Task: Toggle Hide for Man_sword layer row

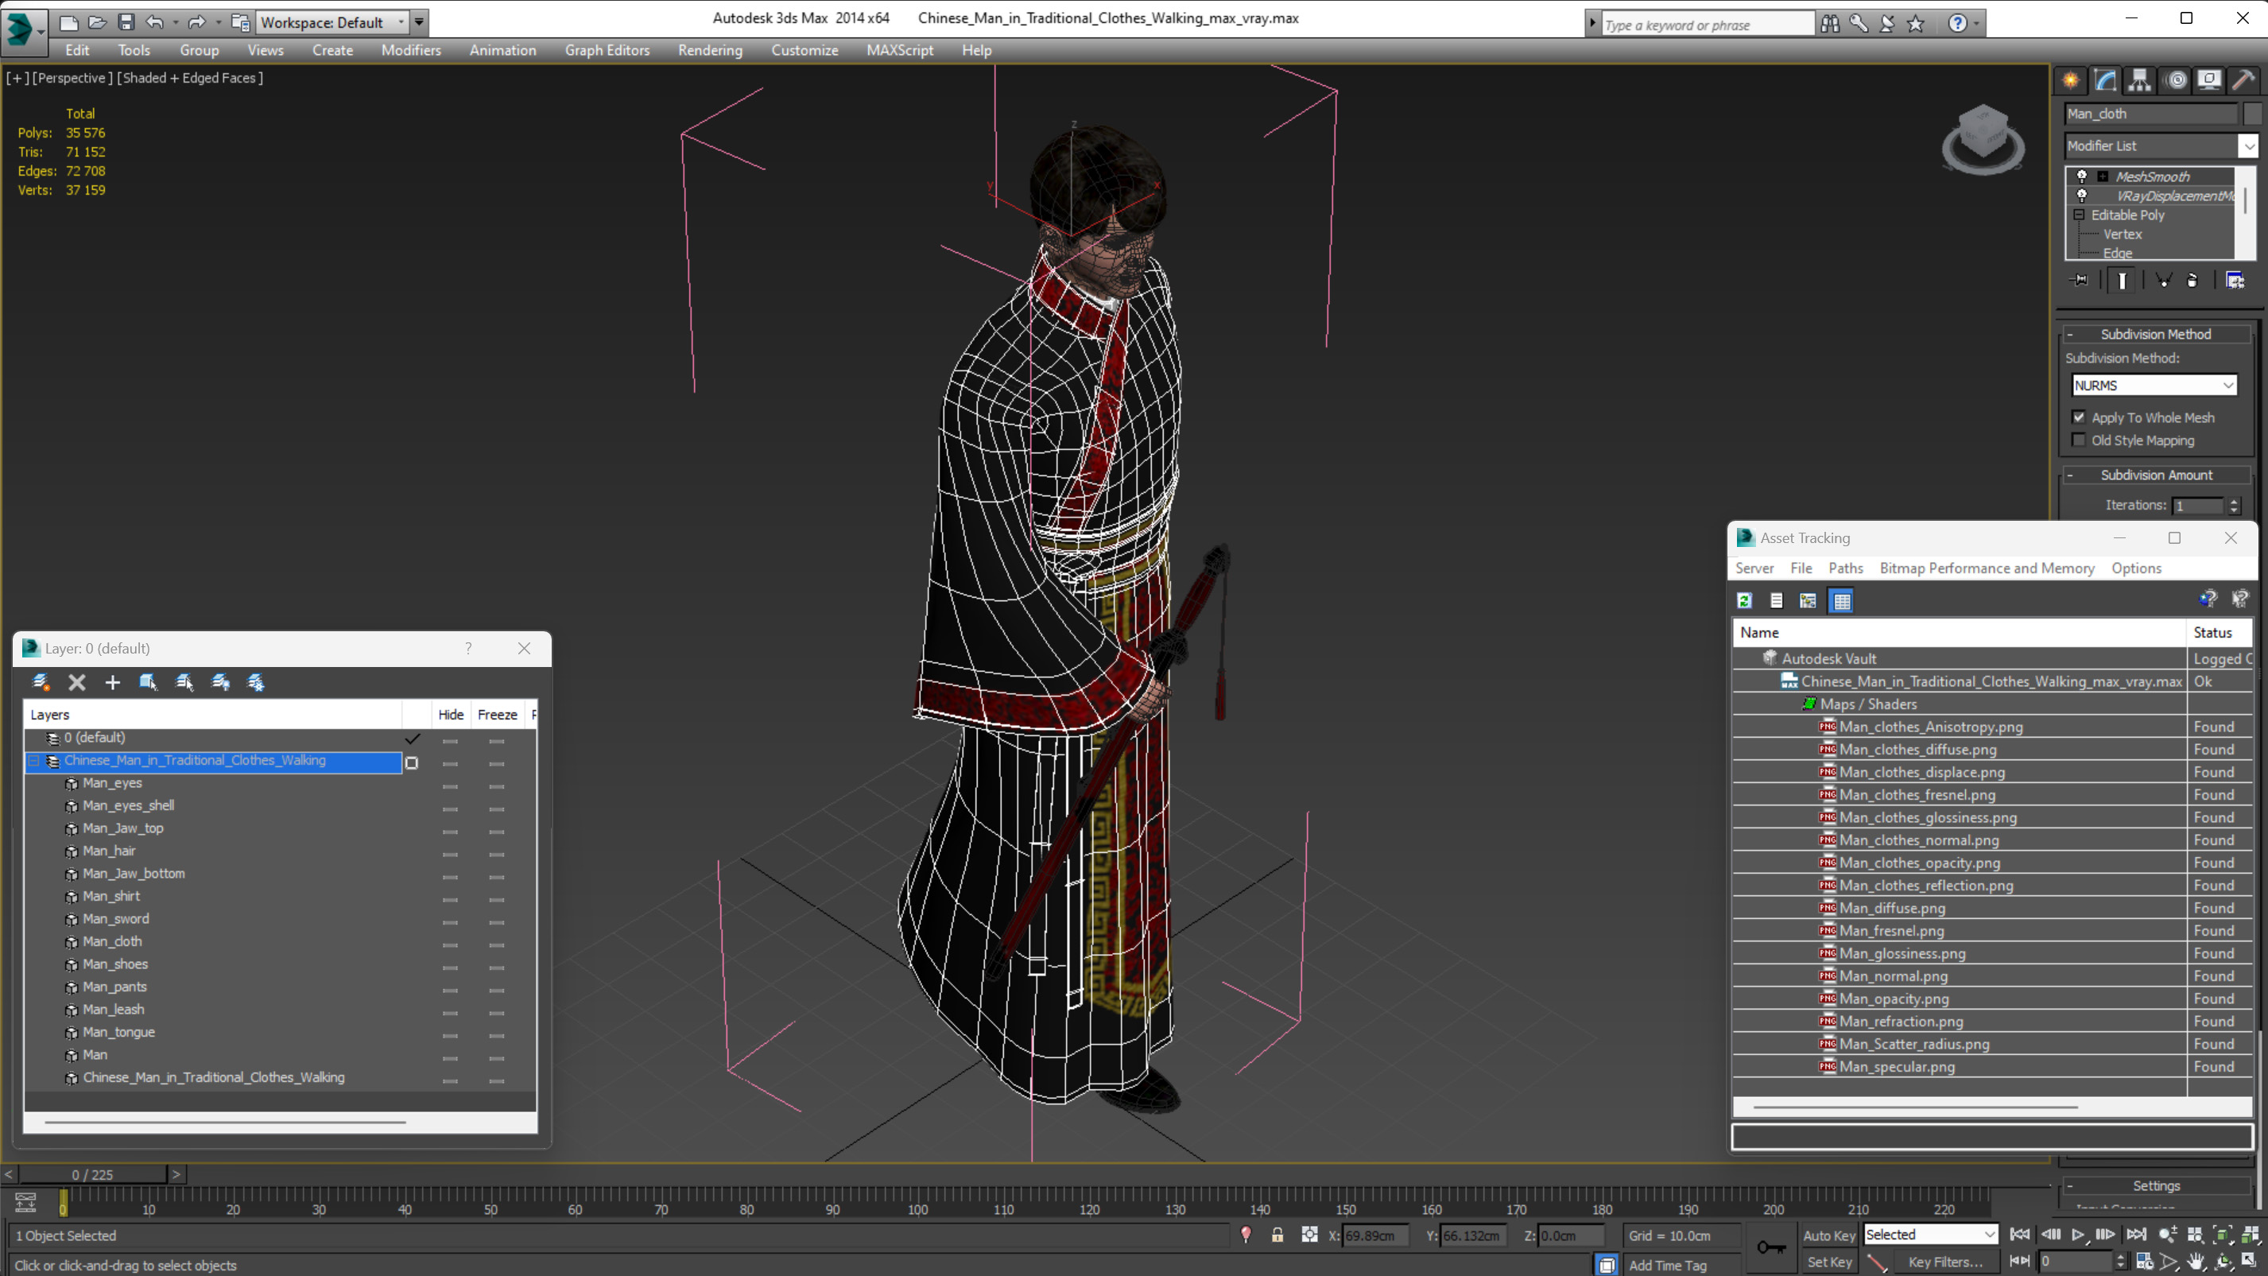Action: [450, 922]
